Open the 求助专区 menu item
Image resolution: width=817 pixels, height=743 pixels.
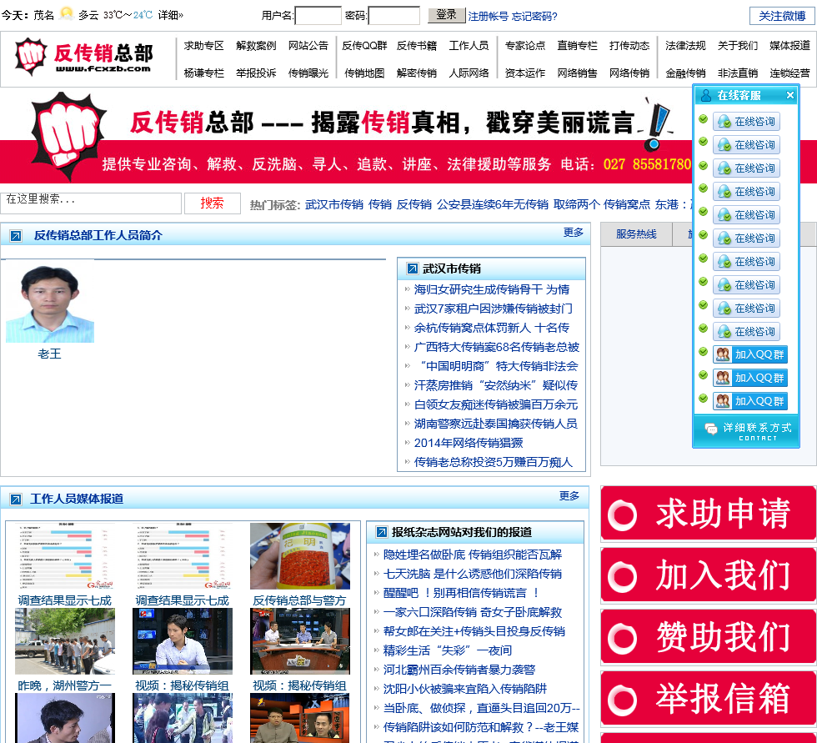point(203,46)
